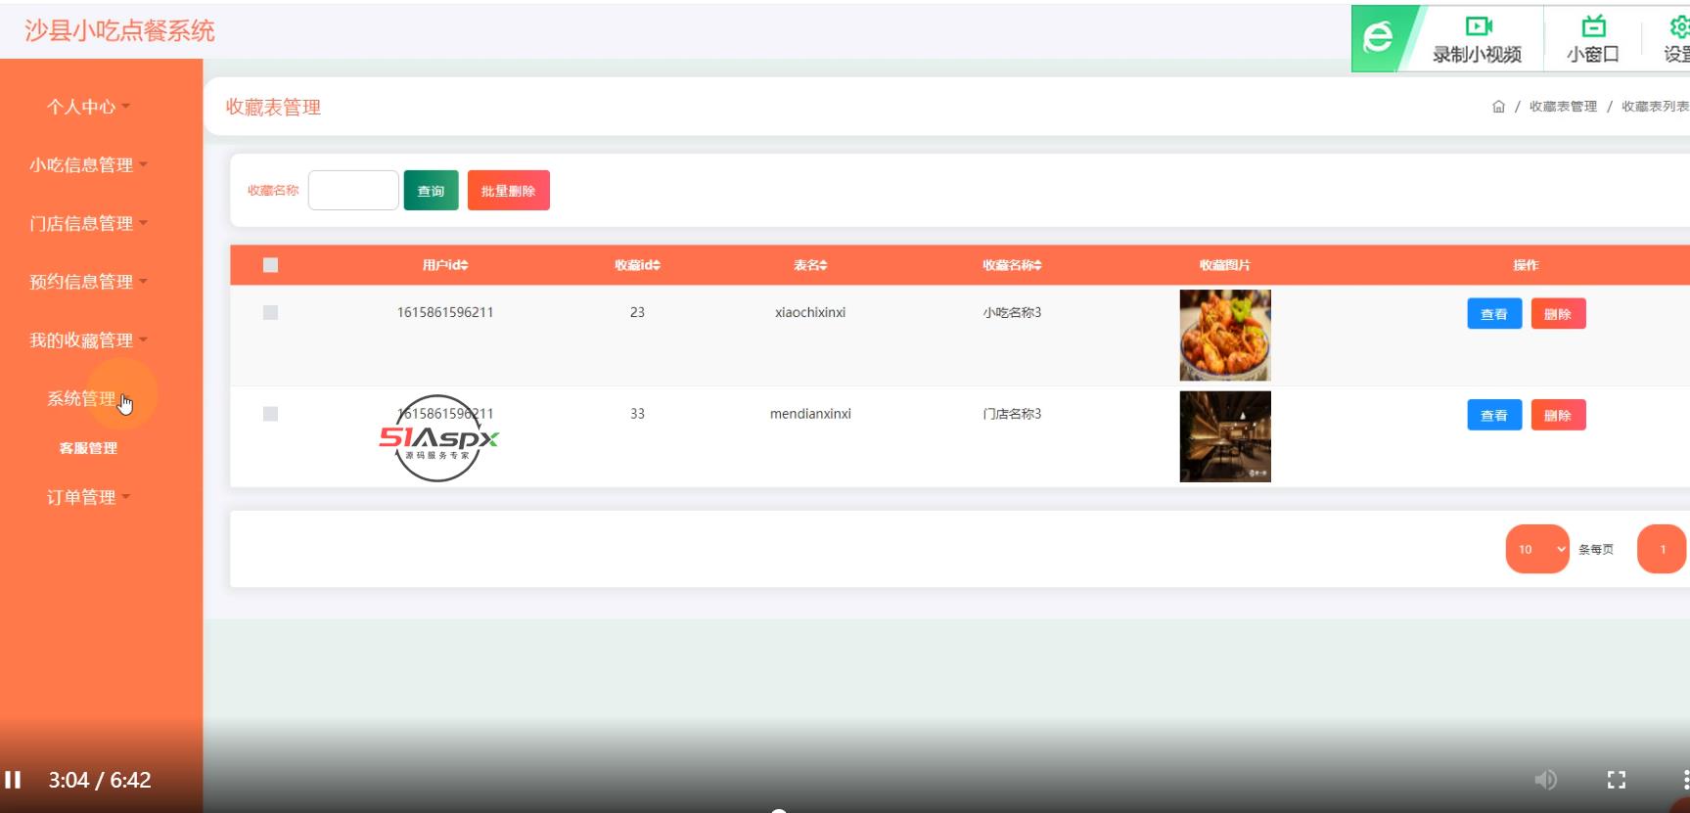Click the 收藏图片 column header
This screenshot has height=813, width=1690.
click(1225, 265)
